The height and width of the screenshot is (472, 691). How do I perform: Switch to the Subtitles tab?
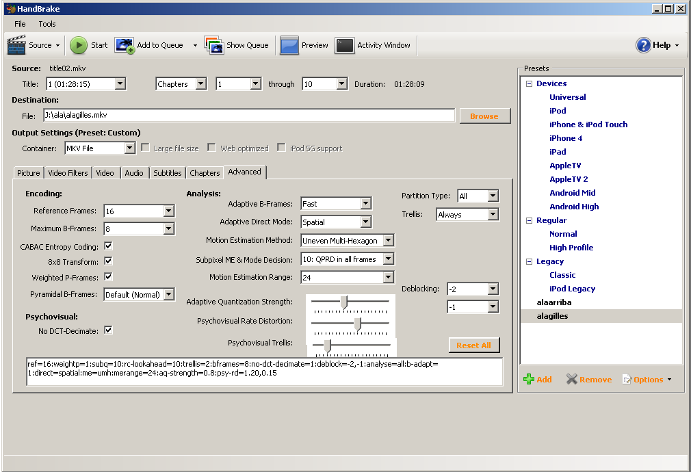pyautogui.click(x=167, y=173)
